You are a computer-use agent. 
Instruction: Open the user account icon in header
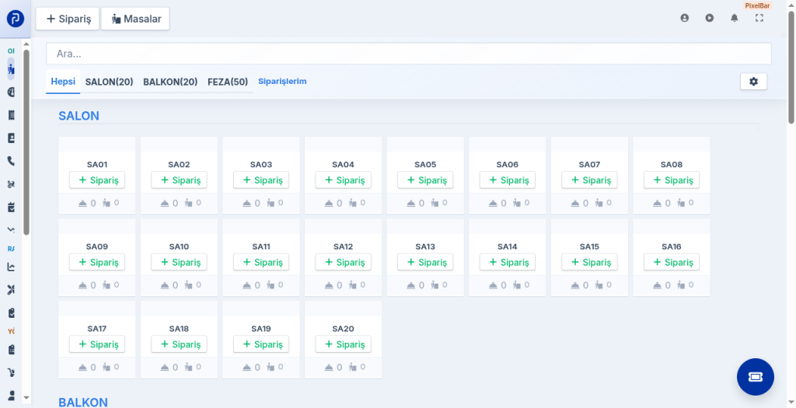684,18
